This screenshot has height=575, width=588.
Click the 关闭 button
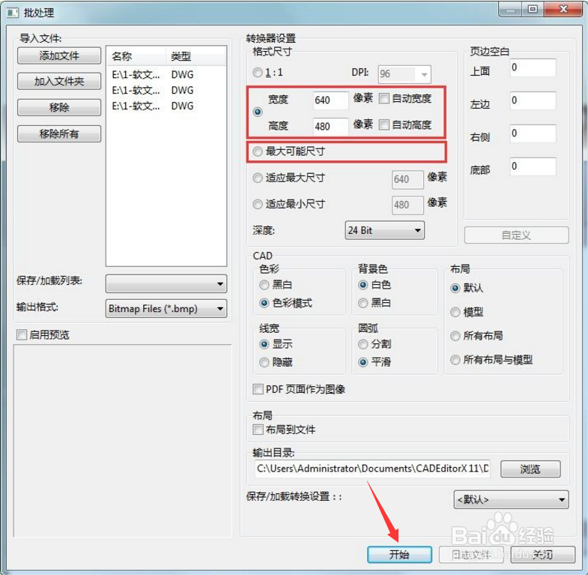tap(542, 554)
